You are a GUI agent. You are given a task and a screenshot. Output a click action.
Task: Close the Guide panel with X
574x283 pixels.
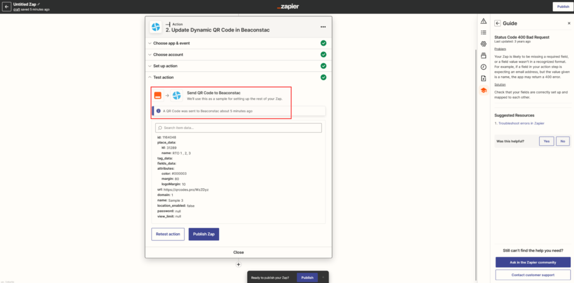pos(569,24)
